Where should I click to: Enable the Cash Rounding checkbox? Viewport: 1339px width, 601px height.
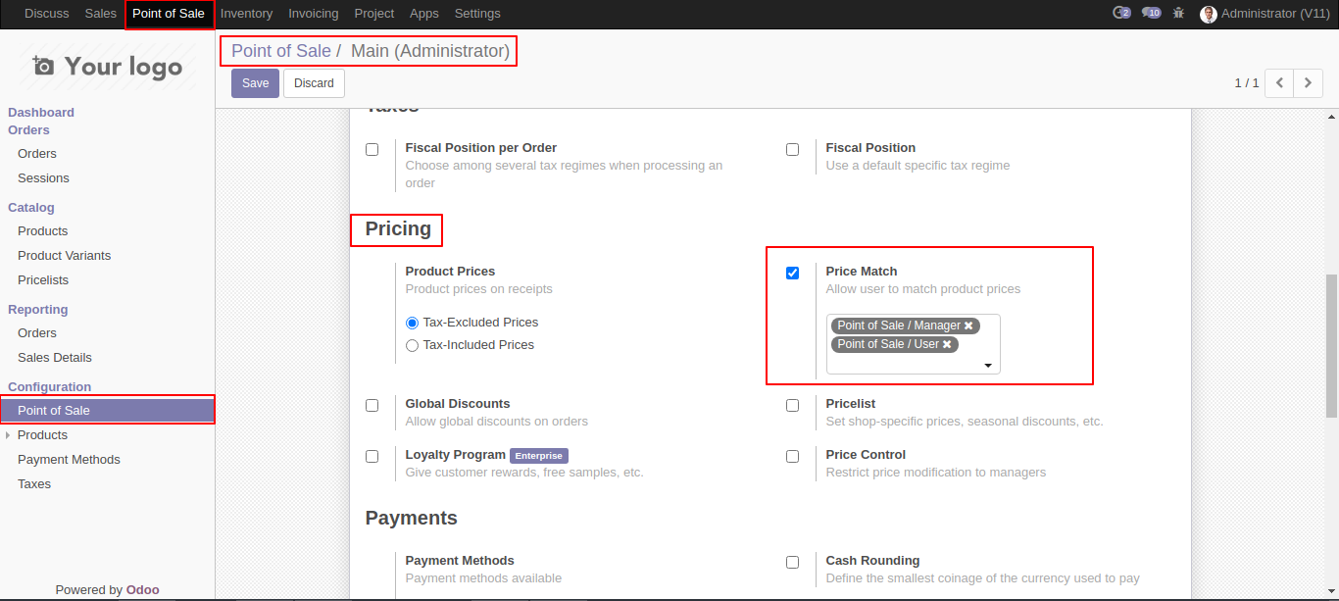pyautogui.click(x=792, y=562)
